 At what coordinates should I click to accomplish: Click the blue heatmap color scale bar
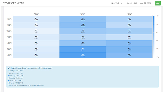click(154, 37)
